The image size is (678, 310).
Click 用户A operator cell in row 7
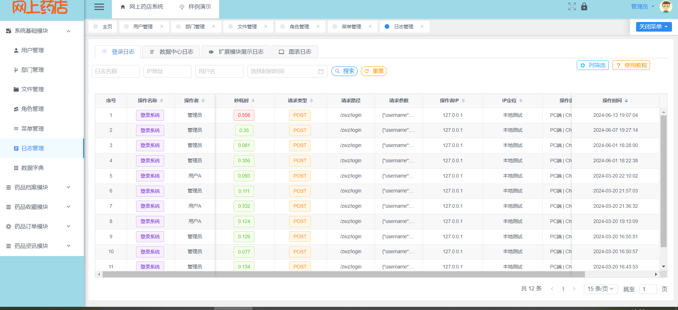coord(195,206)
